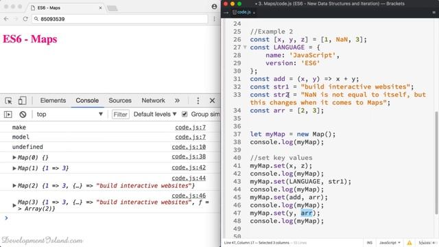Select the ES6 - Maps browser tab
Screen dimensions: 439x247
[x=66, y=8]
